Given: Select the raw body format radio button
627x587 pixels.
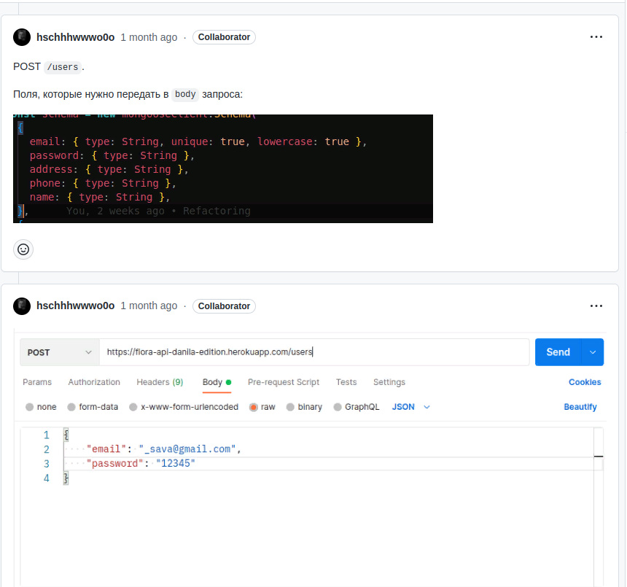Looking at the screenshot, I should [254, 407].
